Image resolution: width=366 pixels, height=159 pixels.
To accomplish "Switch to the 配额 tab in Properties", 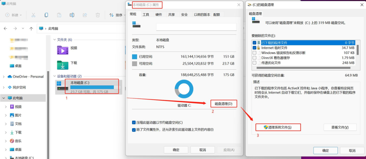I will click(217, 15).
